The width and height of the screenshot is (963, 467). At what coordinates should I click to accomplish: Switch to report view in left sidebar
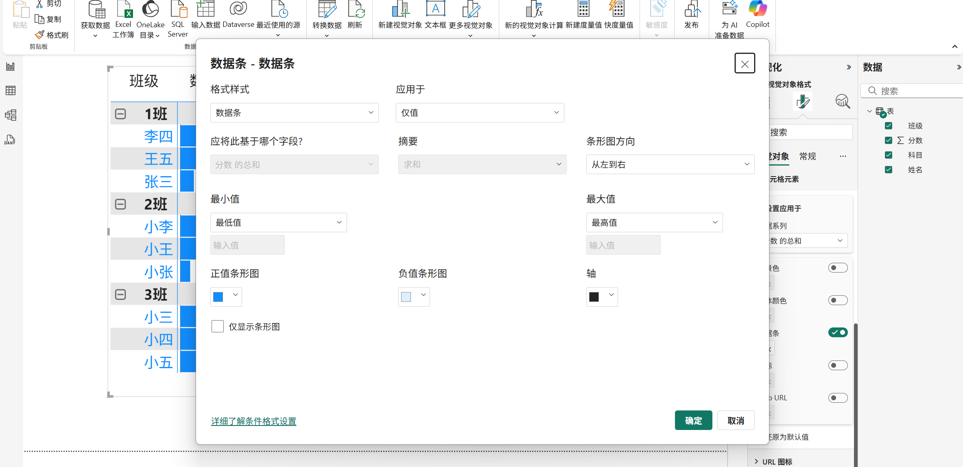(x=11, y=66)
